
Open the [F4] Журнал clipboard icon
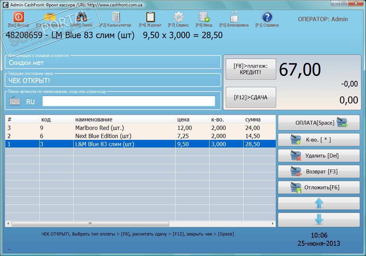(150, 17)
